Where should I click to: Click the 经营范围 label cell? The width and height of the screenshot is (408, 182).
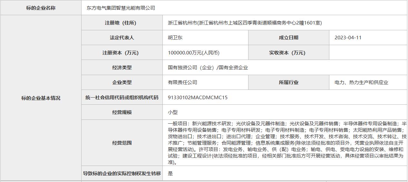[x=122, y=143]
